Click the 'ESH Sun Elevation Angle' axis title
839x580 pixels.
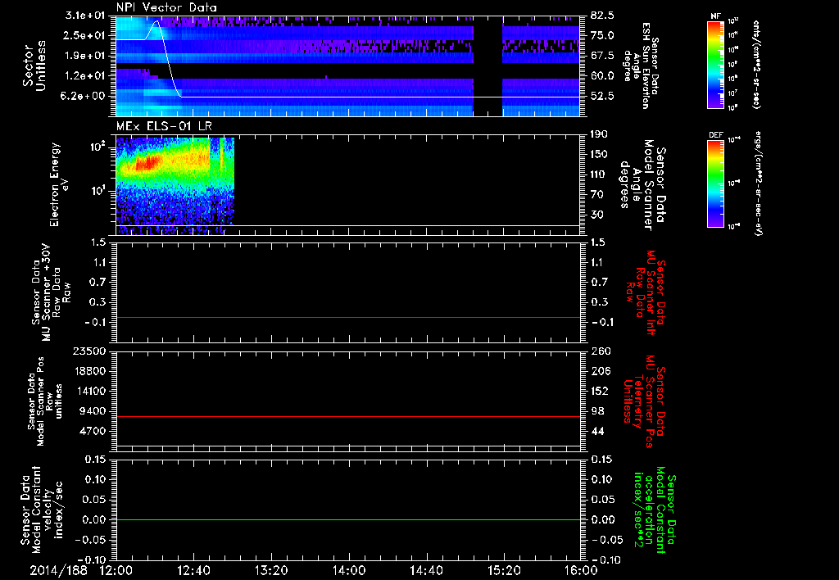point(639,66)
